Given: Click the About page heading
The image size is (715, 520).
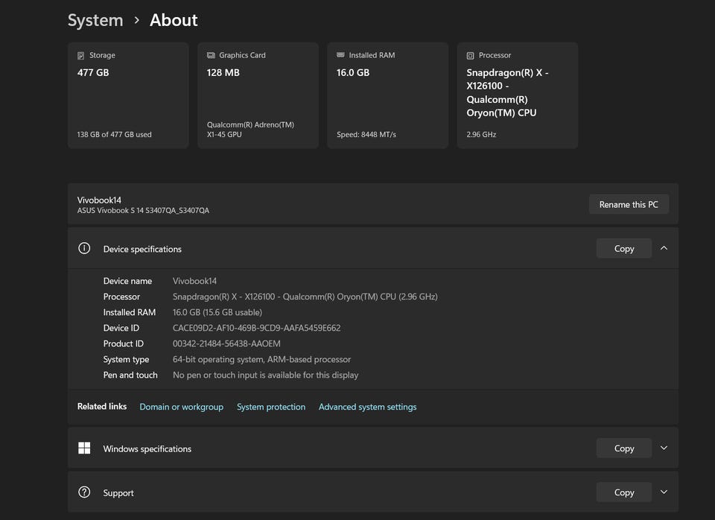Looking at the screenshot, I should (174, 20).
